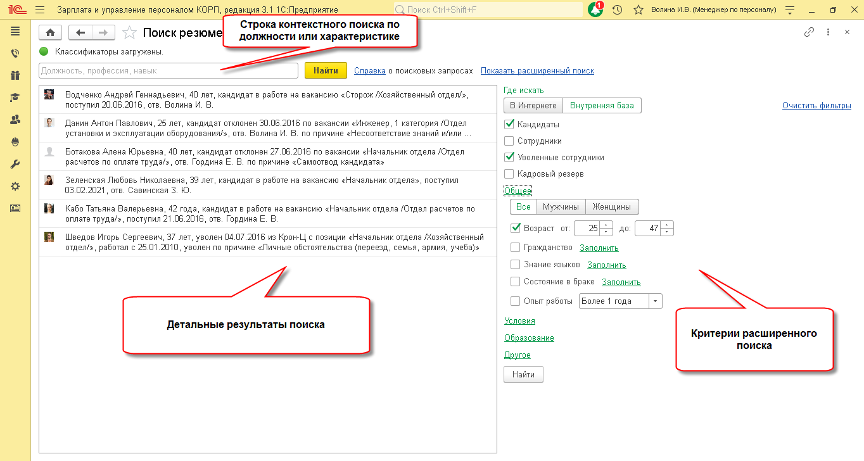Open the Опыт работы dropdown
Image resolution: width=864 pixels, height=461 pixels.
tap(656, 301)
